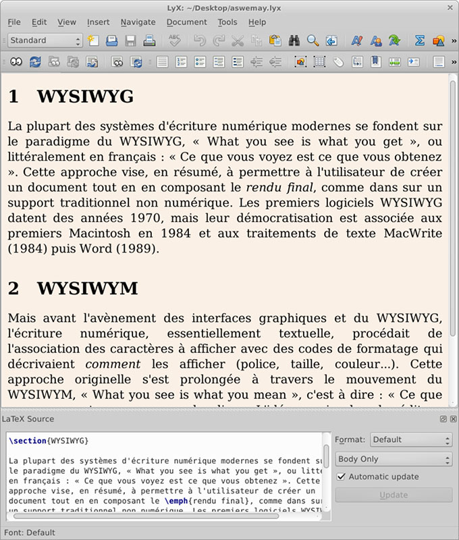The height and width of the screenshot is (540, 459).
Task: Paste from the clipboard icon
Action: (x=275, y=40)
